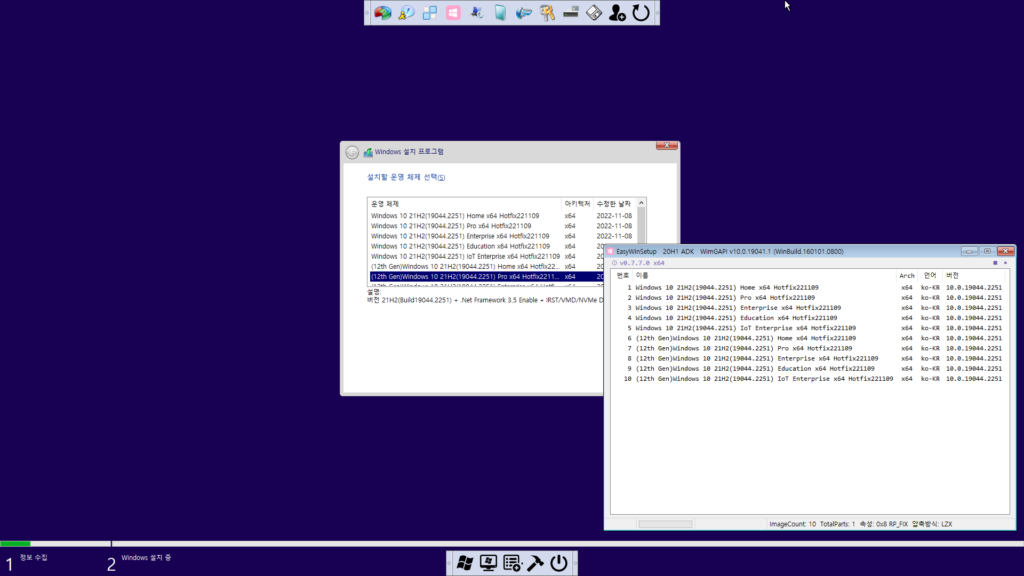The image size is (1024, 576).
Task: Select row 6 (12th Gen) Home in EasyWinSetup
Action: pos(809,338)
